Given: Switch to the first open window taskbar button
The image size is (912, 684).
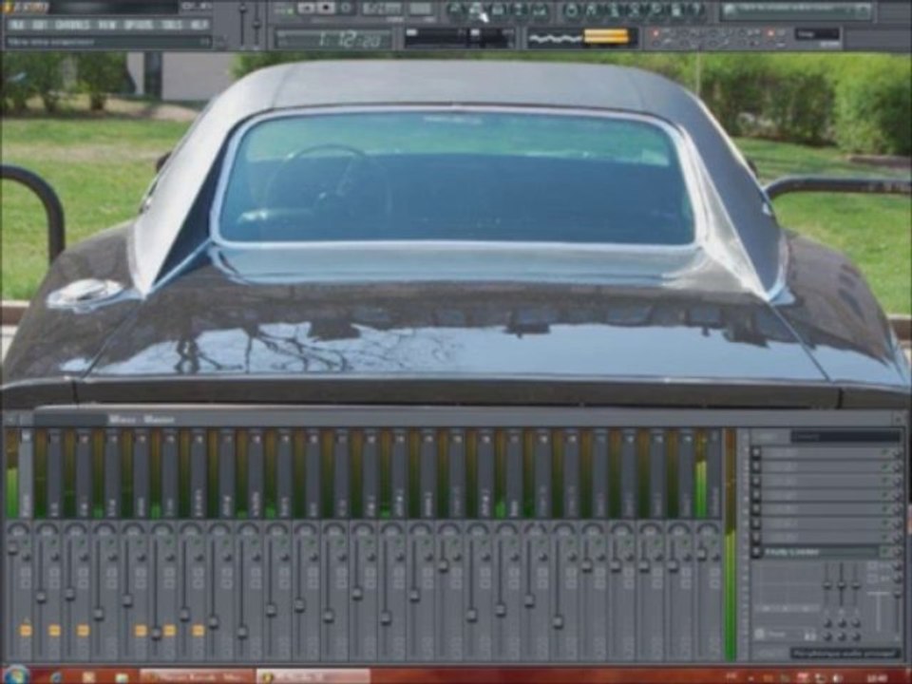Looking at the screenshot, I should tap(197, 676).
